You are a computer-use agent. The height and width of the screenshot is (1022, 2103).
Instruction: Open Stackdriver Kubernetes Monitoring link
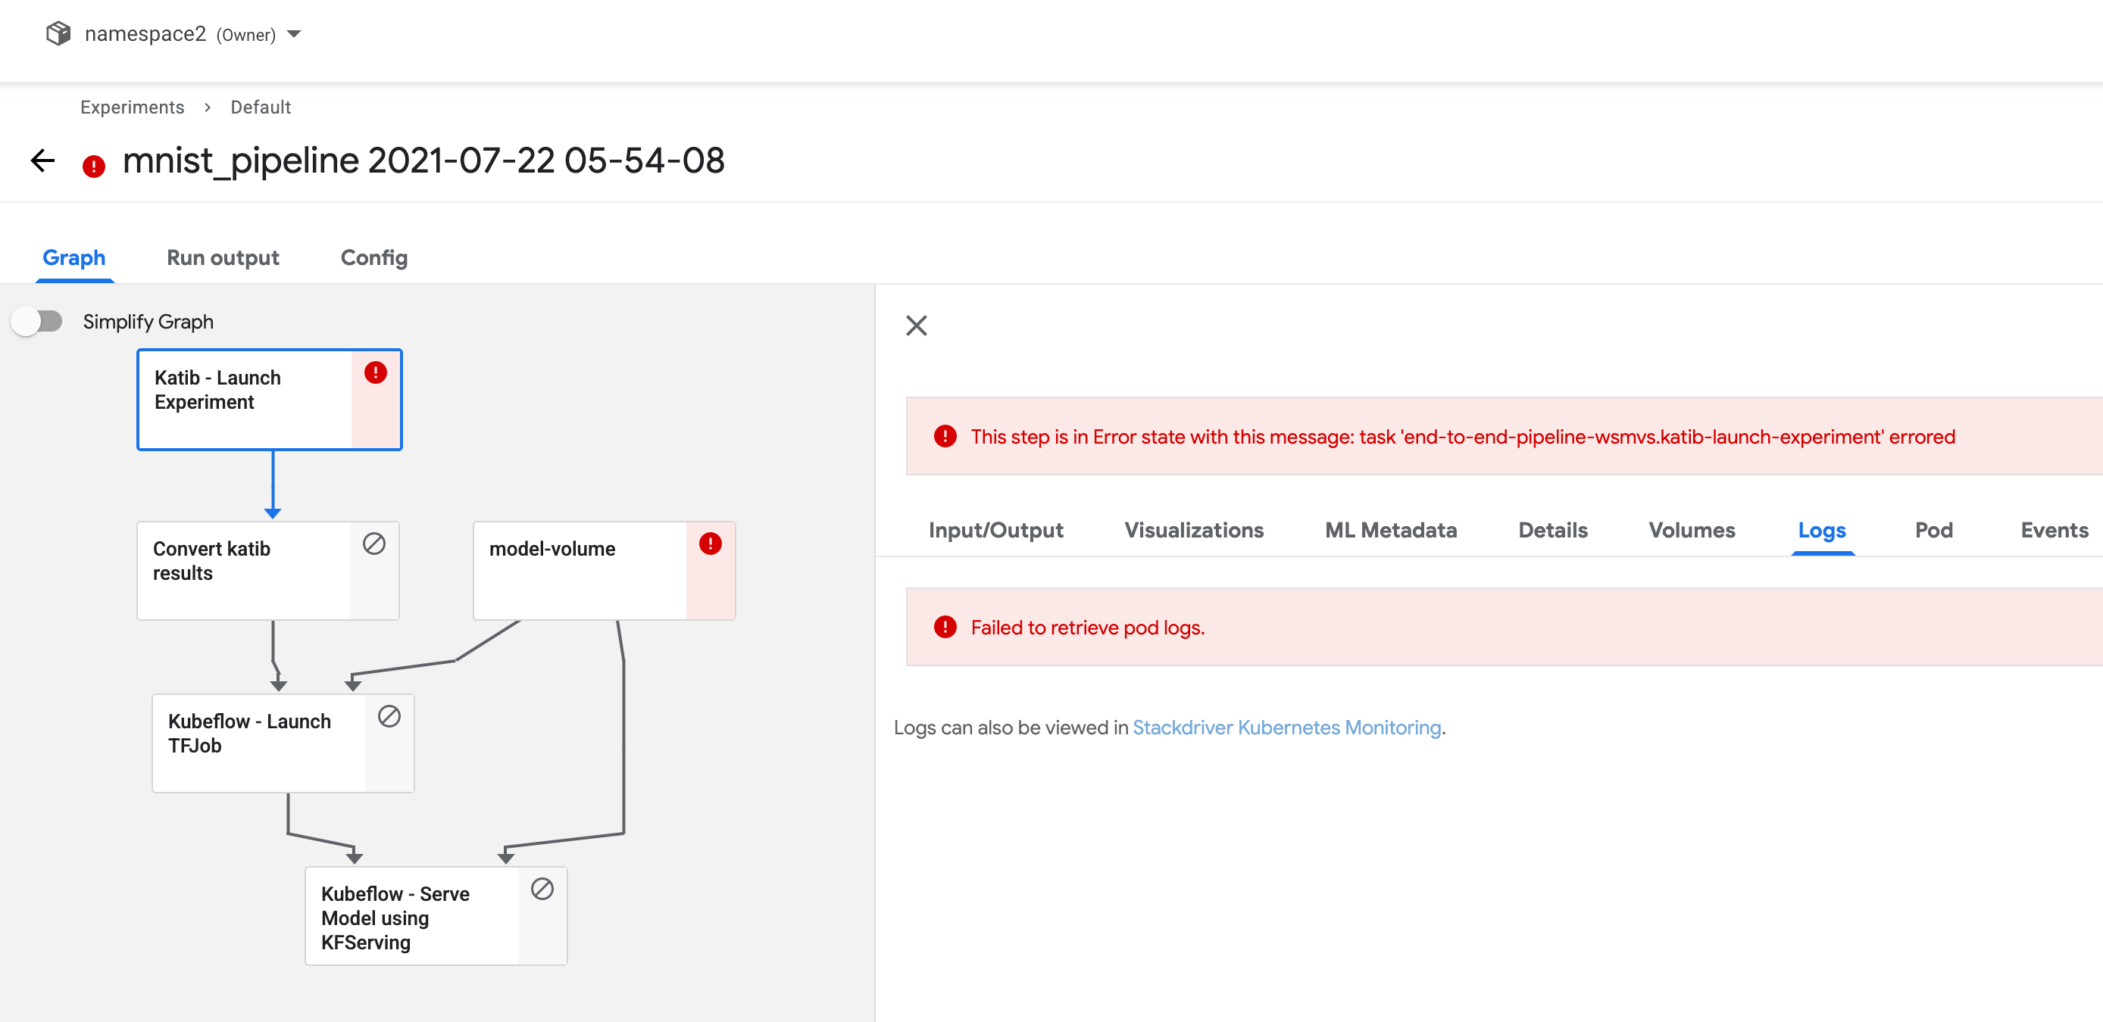coord(1286,728)
